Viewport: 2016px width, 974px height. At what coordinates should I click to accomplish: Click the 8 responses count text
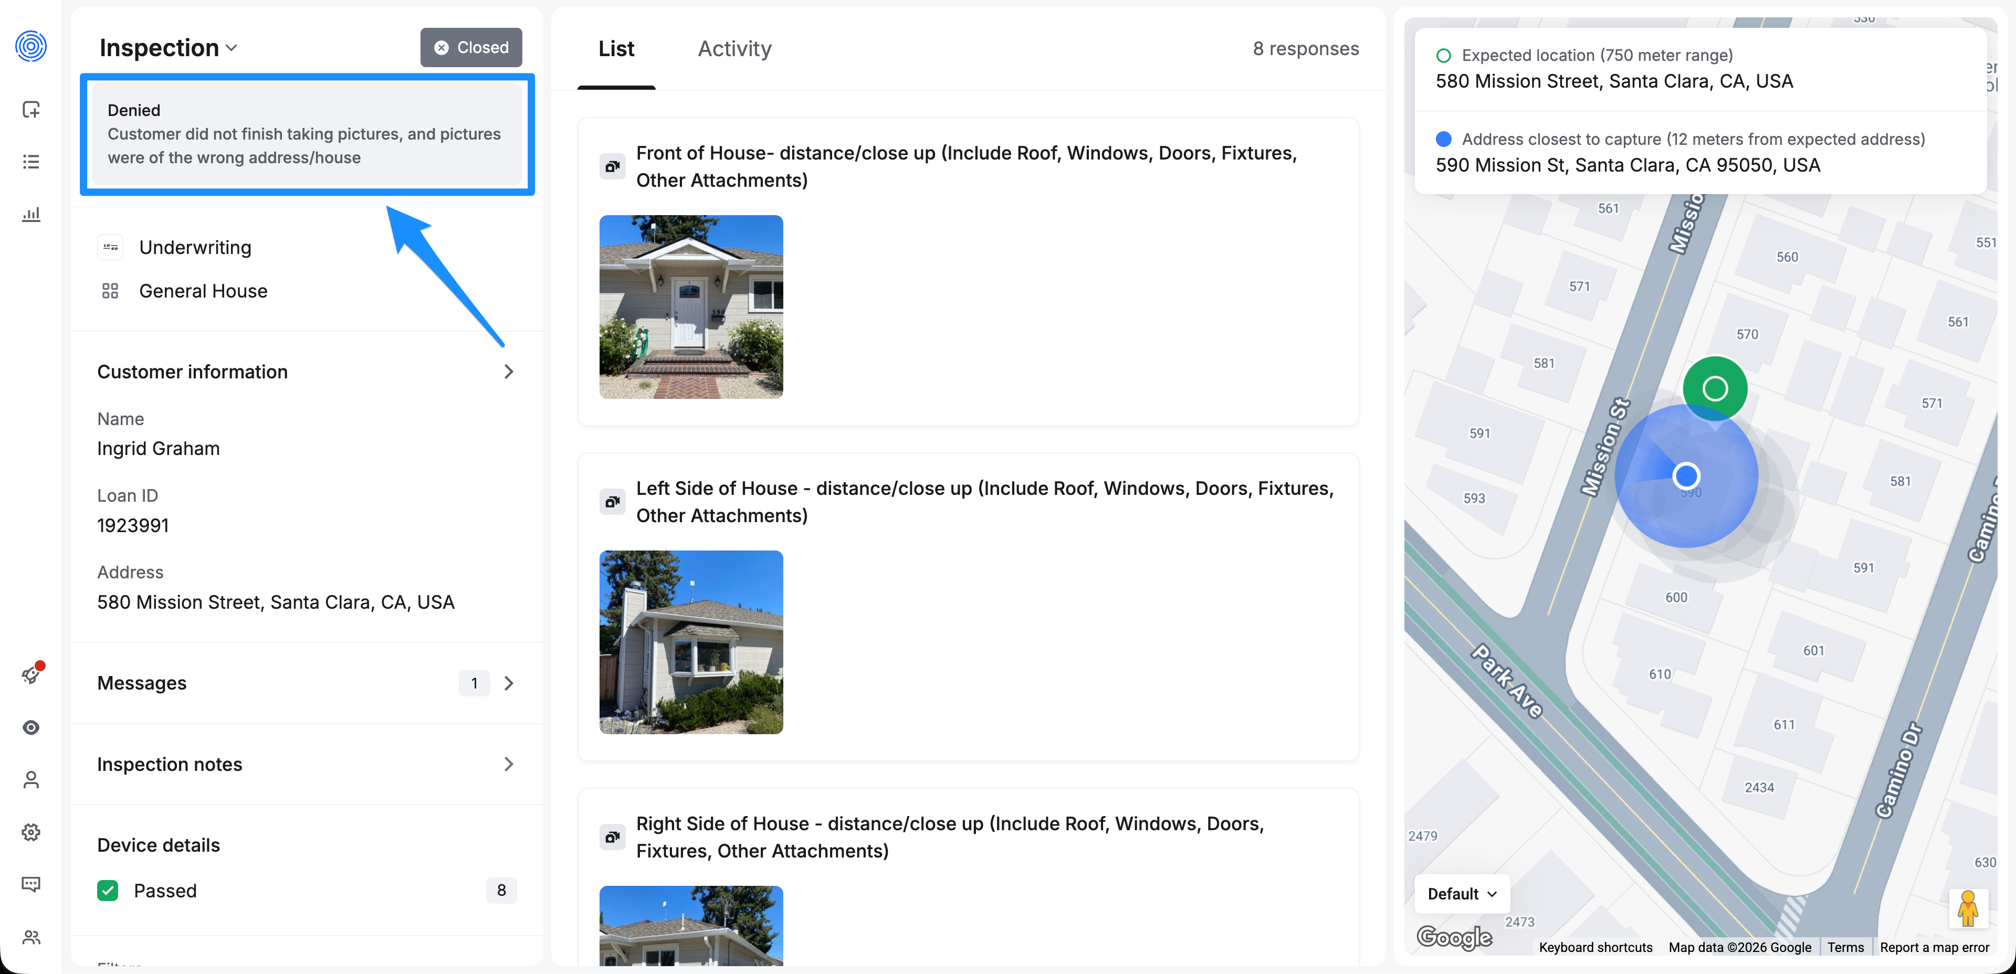click(1305, 48)
